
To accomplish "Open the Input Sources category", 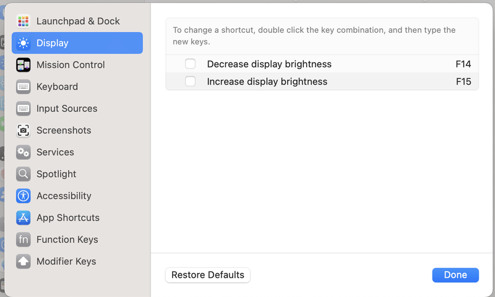I will (x=67, y=109).
